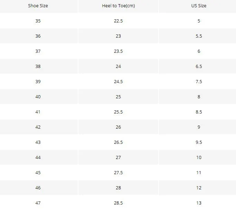The height and width of the screenshot is (209, 236).
Task: Select the 22.5 heel to toe value
Action: point(118,21)
